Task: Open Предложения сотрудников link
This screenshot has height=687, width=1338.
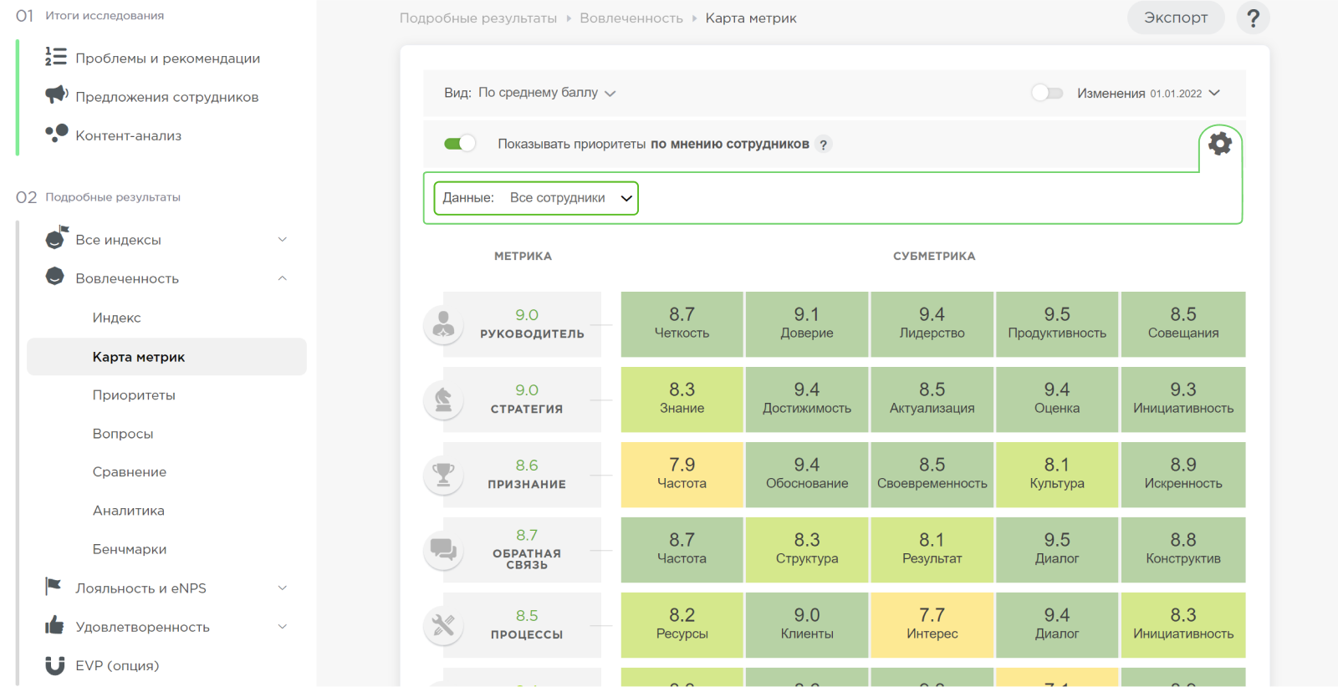Action: click(166, 97)
